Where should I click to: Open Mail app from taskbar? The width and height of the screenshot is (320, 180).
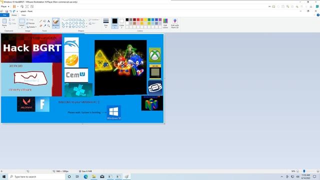pyautogui.click(x=102, y=176)
